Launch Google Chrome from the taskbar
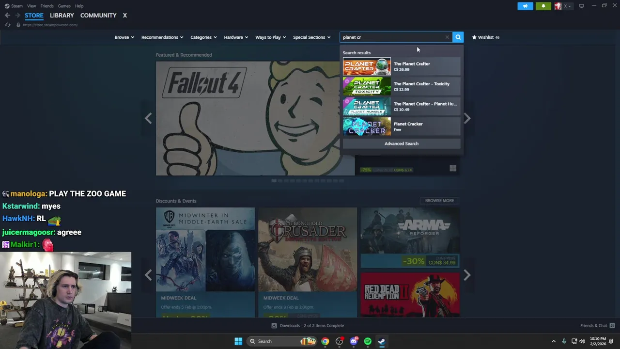Viewport: 620px width, 349px height. 325,341
